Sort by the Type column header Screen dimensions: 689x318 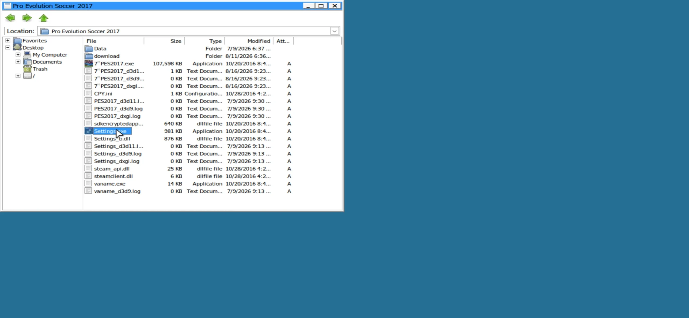(x=205, y=41)
